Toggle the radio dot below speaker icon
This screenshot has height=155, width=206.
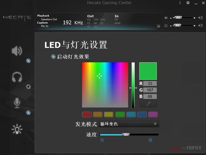coord(28,61)
